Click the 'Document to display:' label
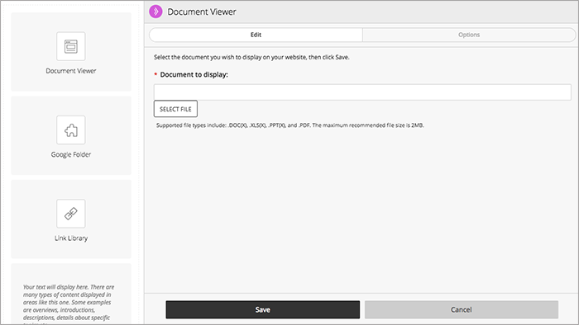The image size is (579, 325). [194, 74]
